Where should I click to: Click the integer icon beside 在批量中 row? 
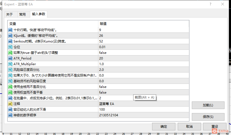coord(10,98)
